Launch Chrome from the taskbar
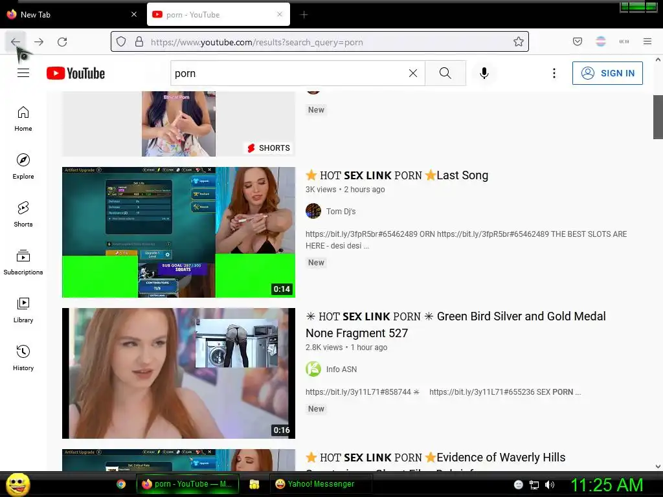This screenshot has width=663, height=497. point(121,484)
